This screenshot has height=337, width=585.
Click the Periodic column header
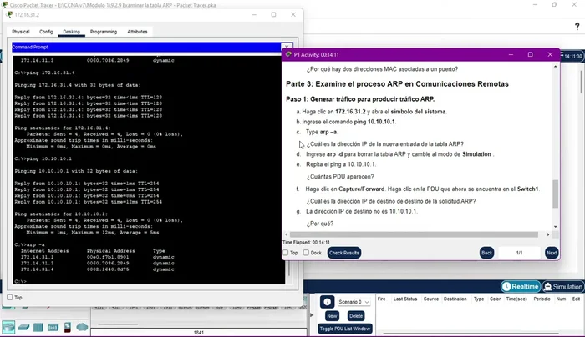tap(542, 299)
